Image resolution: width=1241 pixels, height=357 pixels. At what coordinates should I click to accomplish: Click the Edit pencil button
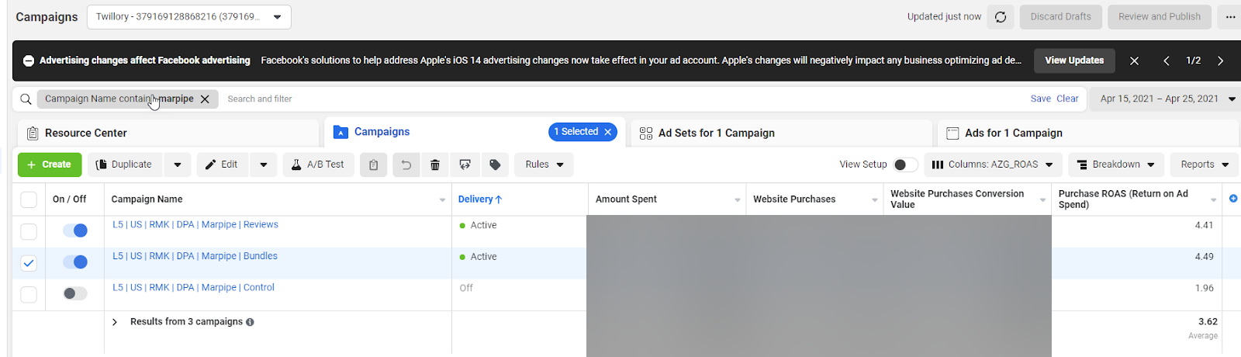tap(223, 165)
